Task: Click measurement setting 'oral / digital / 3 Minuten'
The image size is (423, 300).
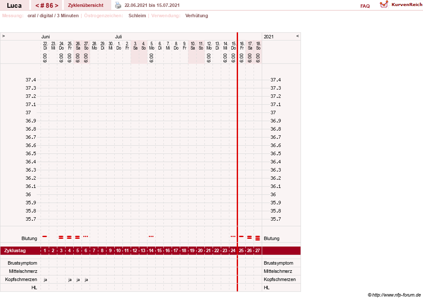Action: coord(53,16)
